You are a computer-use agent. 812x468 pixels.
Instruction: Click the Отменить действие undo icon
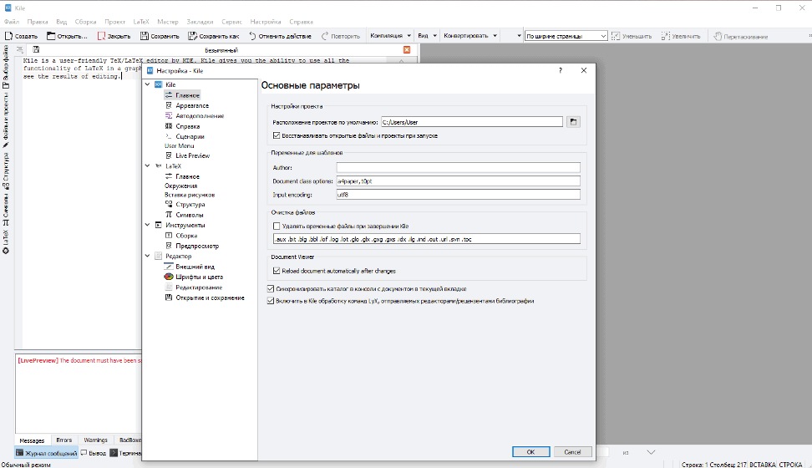click(253, 36)
